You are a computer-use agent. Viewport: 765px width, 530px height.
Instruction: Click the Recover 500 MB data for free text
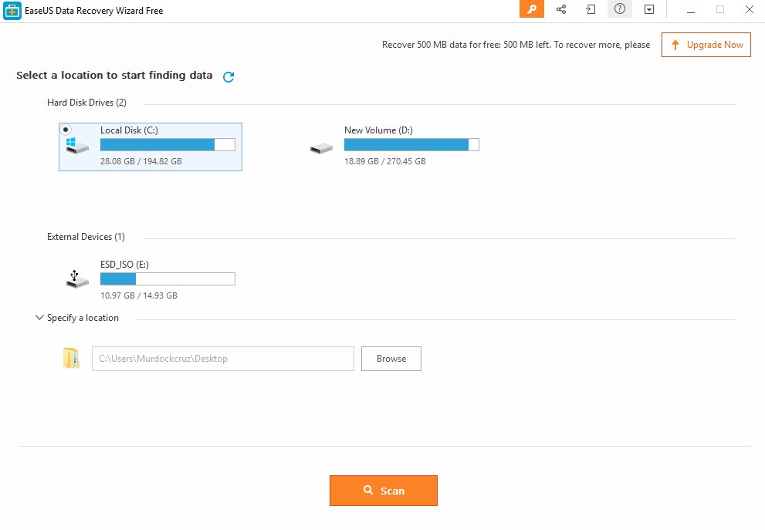[x=516, y=45]
